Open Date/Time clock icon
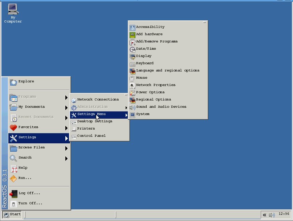The height and width of the screenshot is (221, 293). [133, 49]
